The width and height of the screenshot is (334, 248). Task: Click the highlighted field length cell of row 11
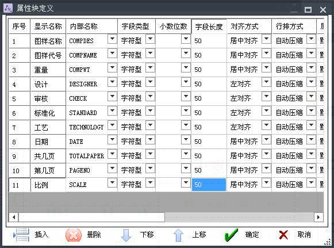click(x=209, y=185)
